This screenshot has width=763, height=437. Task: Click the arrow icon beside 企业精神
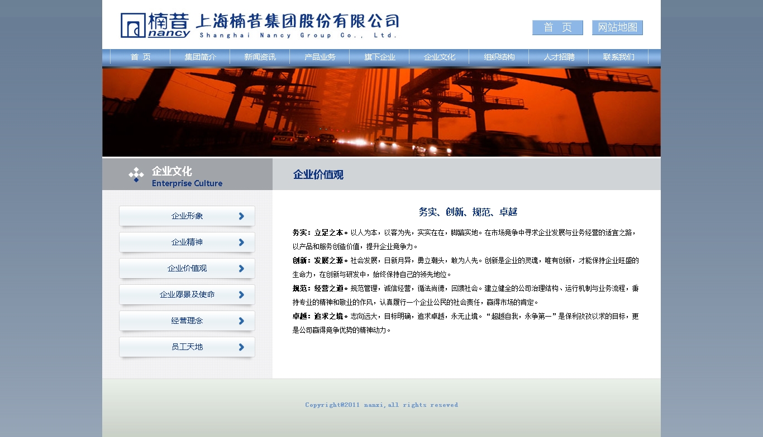click(x=241, y=242)
